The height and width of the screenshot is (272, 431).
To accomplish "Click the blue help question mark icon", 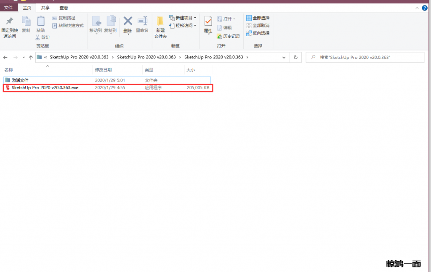I will pyautogui.click(x=425, y=8).
